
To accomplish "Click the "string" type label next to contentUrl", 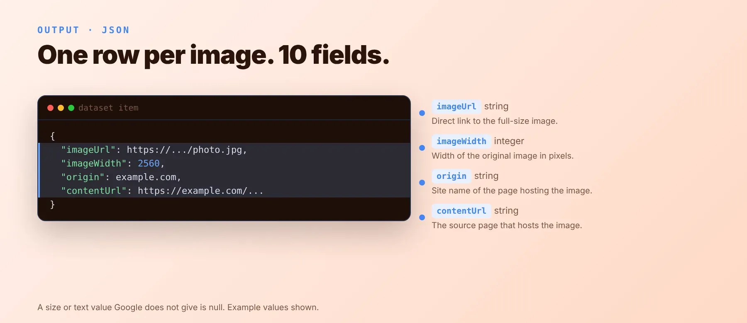I will (x=506, y=211).
